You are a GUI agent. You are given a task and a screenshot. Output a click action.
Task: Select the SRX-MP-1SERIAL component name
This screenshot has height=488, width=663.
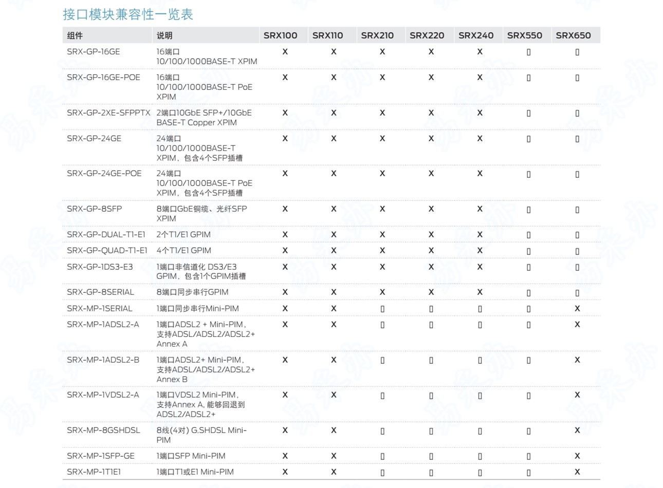[100, 309]
